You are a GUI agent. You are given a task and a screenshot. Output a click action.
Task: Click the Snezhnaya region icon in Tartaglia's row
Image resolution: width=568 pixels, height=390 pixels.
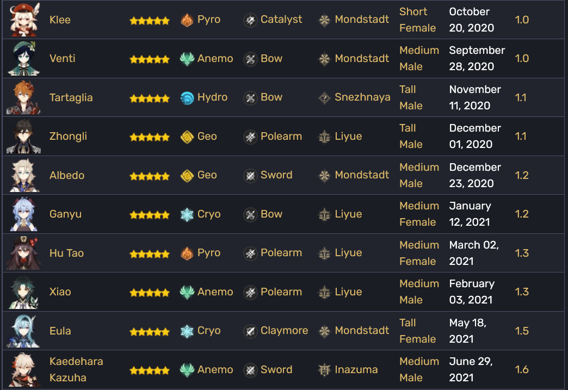coord(324,98)
